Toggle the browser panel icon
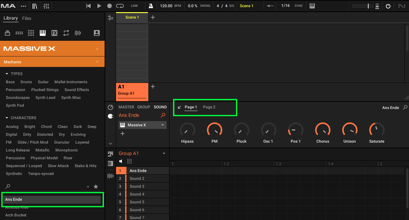409x220 pixels. coord(35,6)
